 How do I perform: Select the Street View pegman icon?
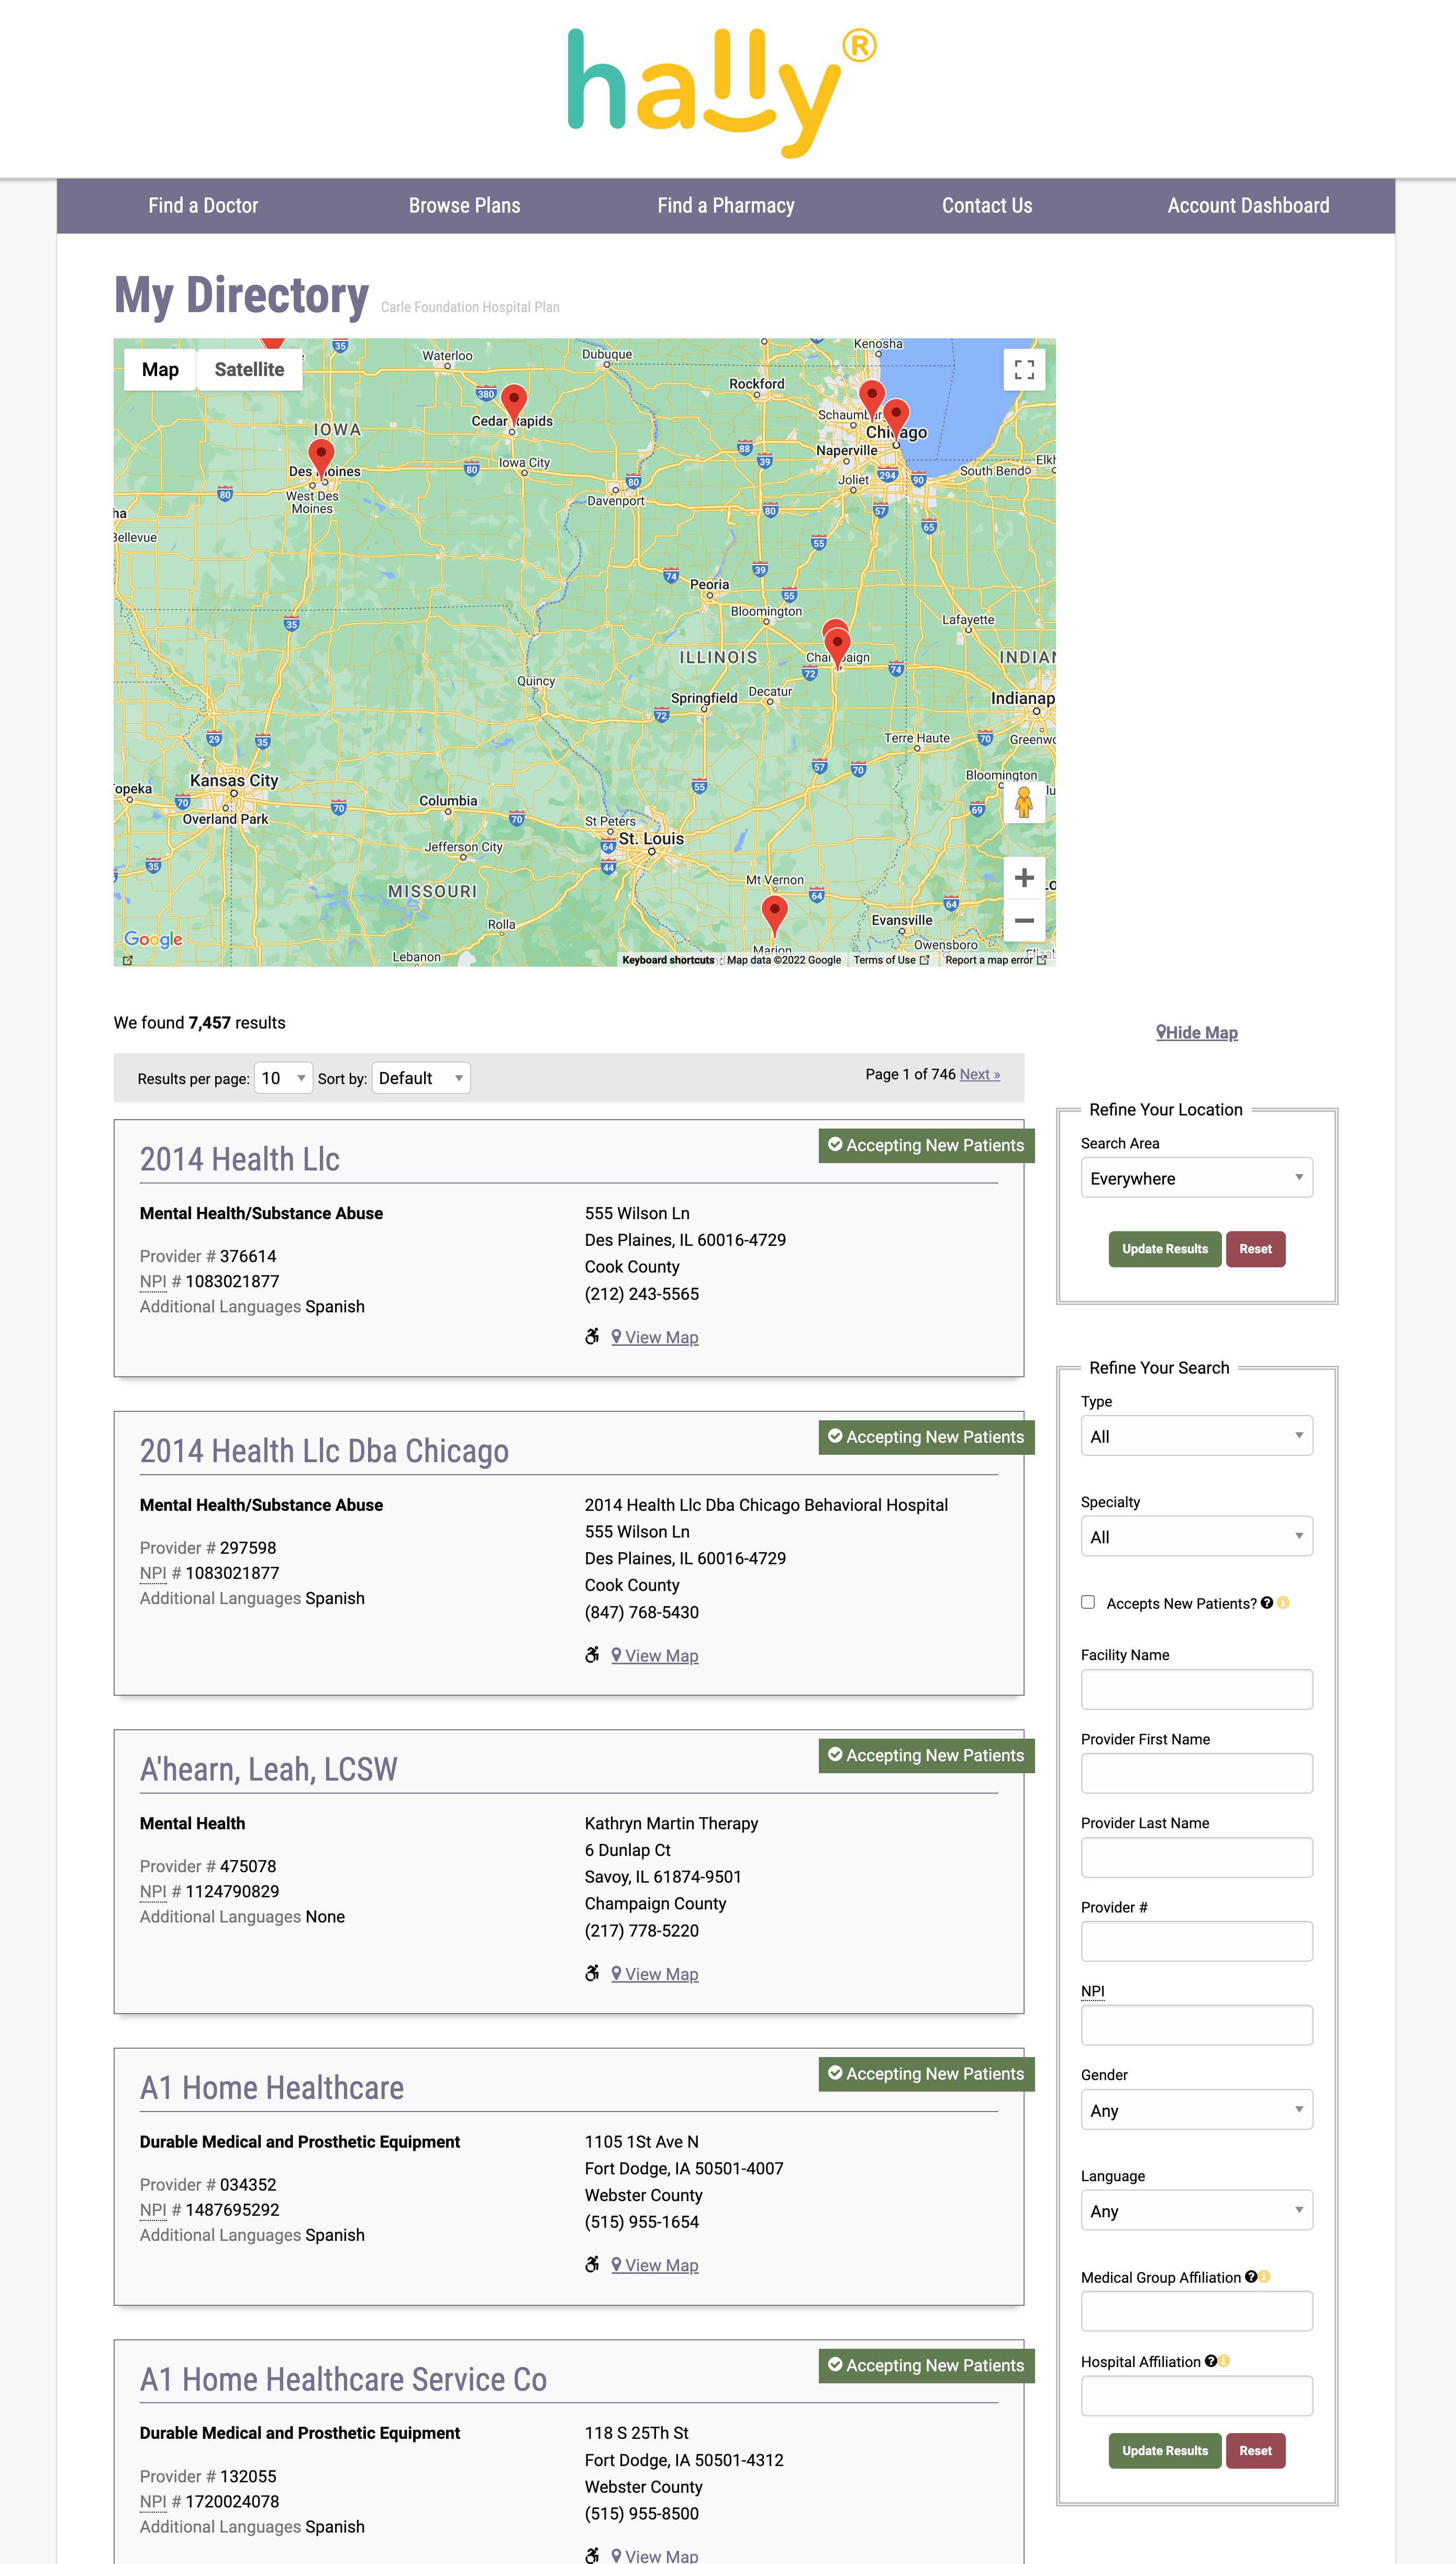[1023, 802]
